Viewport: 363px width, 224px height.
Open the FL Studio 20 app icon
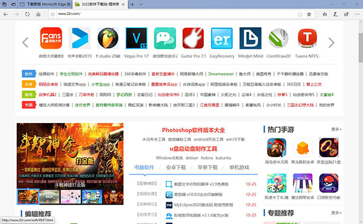tap(108, 38)
